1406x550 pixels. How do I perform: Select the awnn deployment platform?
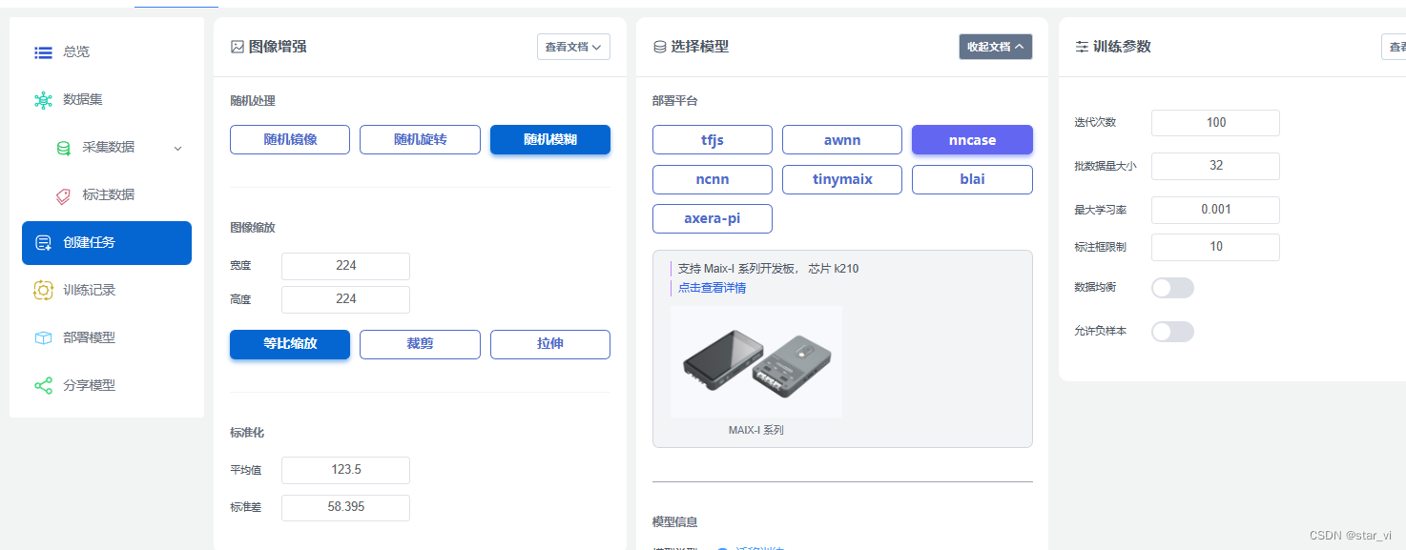(842, 140)
